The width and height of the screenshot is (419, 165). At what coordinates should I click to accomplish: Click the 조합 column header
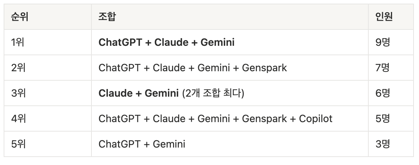click(x=107, y=17)
